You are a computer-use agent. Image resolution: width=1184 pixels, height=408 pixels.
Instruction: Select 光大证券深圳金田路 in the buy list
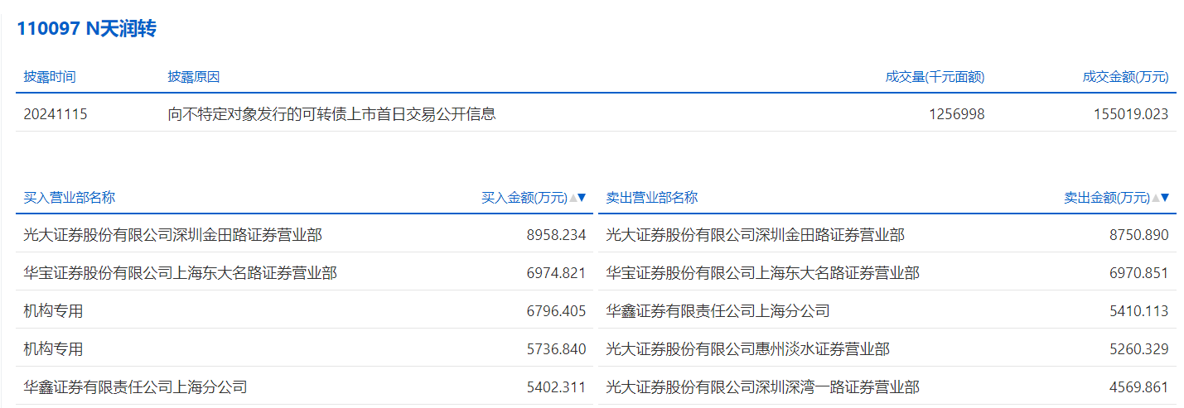[x=172, y=235]
